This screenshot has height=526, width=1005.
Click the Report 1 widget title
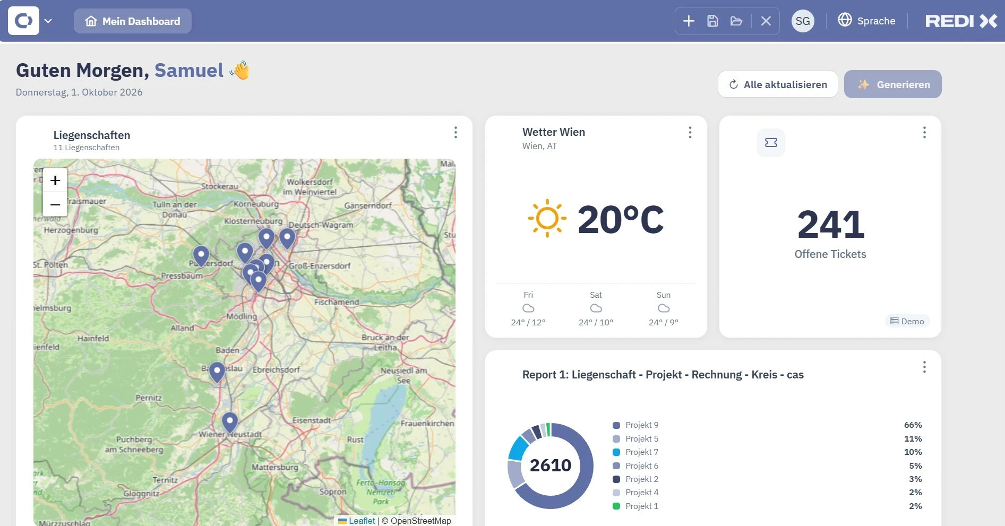tap(663, 374)
